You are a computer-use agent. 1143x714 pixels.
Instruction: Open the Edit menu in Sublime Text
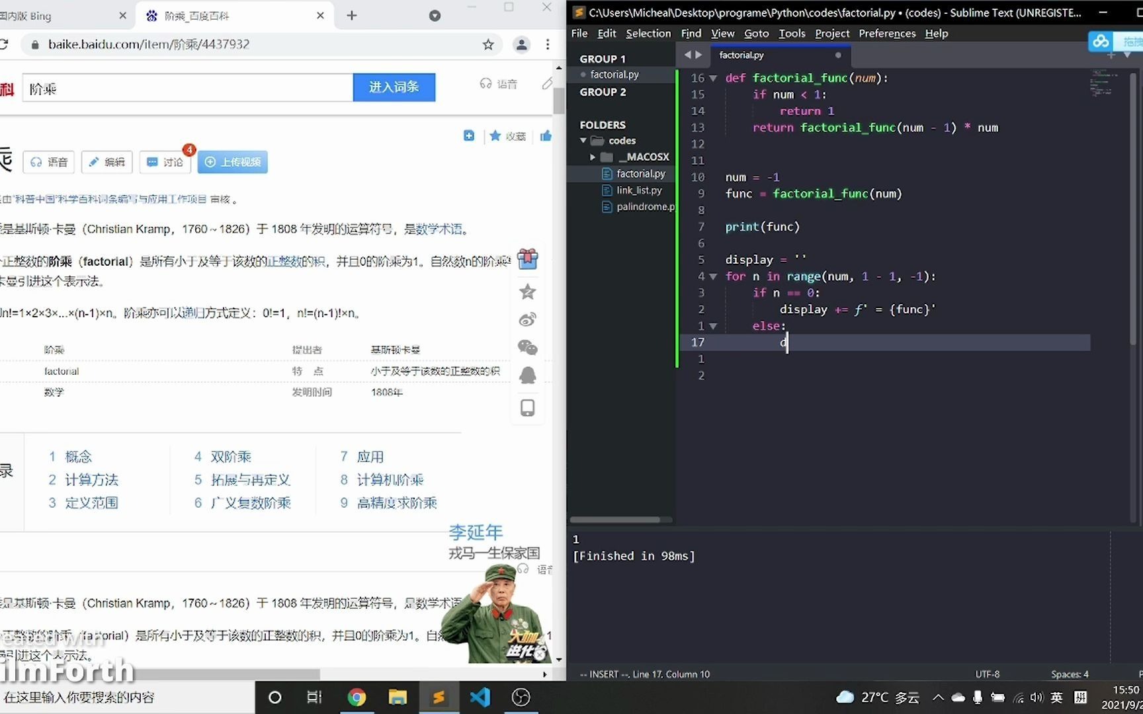tap(607, 33)
